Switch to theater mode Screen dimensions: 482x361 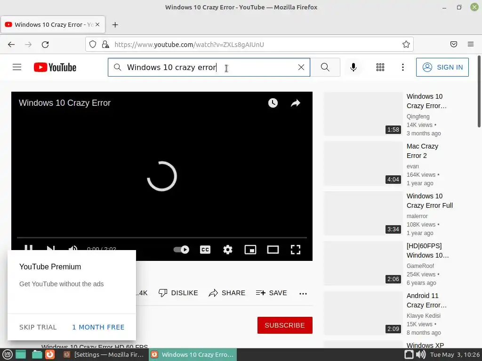(273, 250)
